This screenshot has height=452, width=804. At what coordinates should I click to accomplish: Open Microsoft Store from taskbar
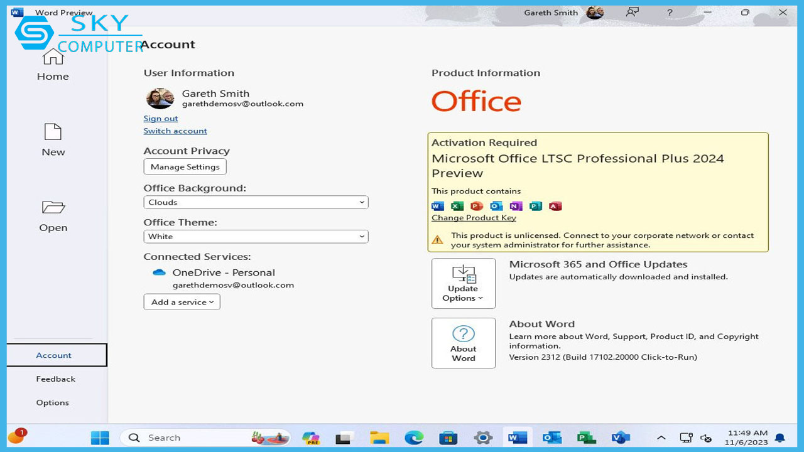[448, 438]
